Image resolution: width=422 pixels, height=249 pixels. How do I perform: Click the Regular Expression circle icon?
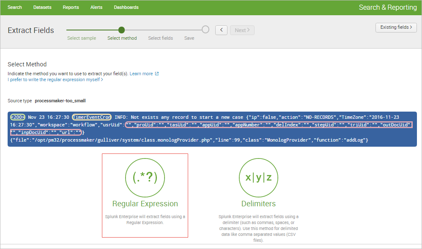point(145,177)
